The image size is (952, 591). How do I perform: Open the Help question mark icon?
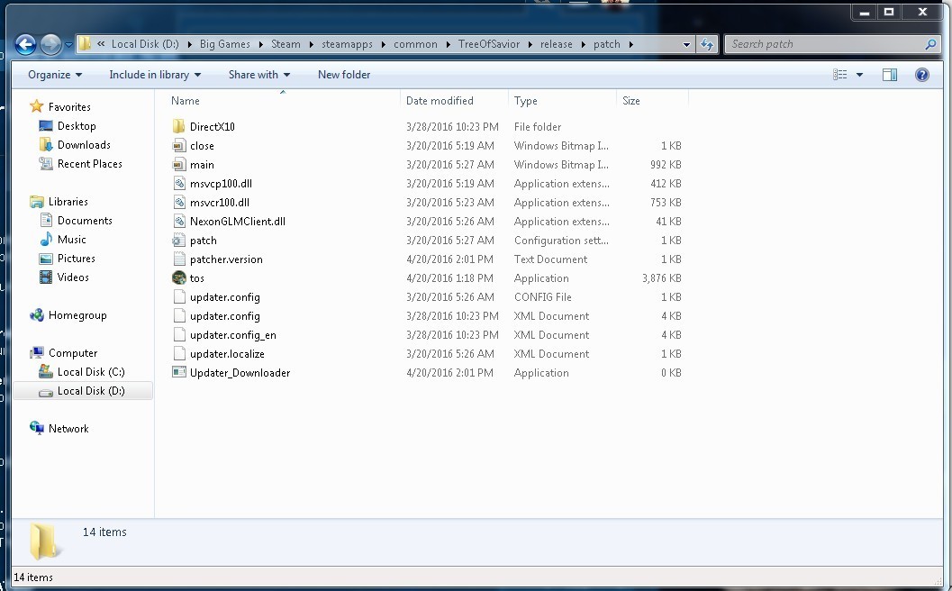(921, 75)
